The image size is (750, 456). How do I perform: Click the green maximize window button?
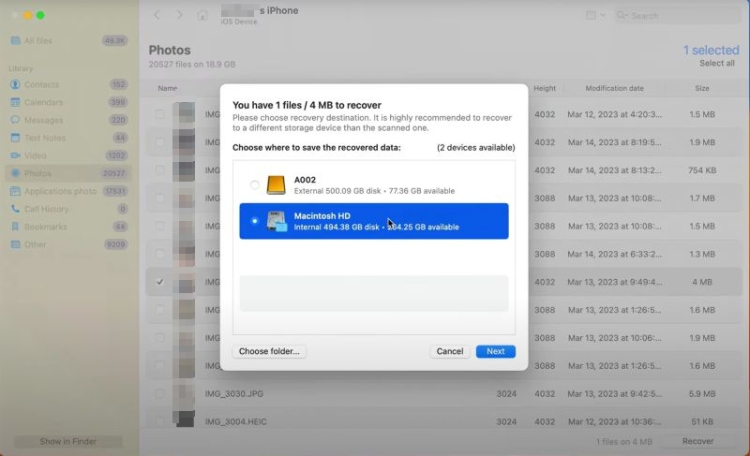click(40, 15)
